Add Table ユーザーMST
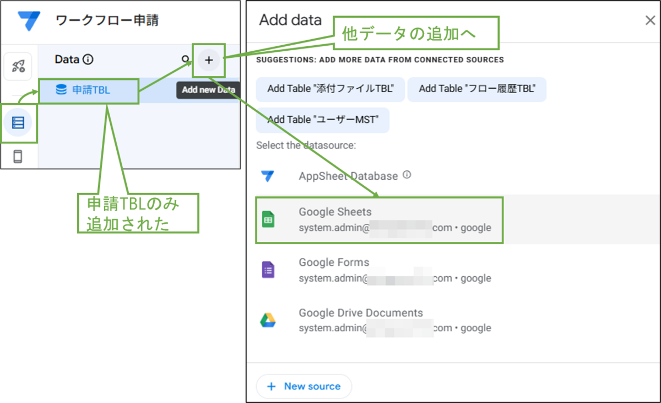The height and width of the screenshot is (403, 661). [323, 120]
